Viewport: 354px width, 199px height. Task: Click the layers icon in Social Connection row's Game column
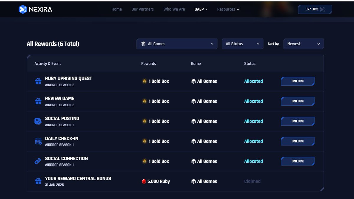pos(194,161)
